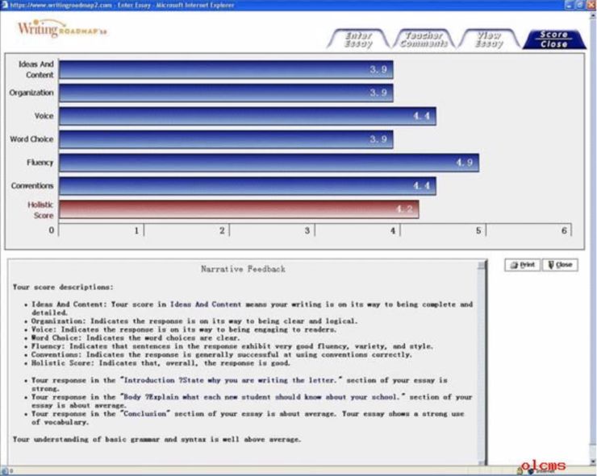This screenshot has height=476, width=597.
Task: Click the browser window scroll-up arrow
Action: tap(593, 16)
